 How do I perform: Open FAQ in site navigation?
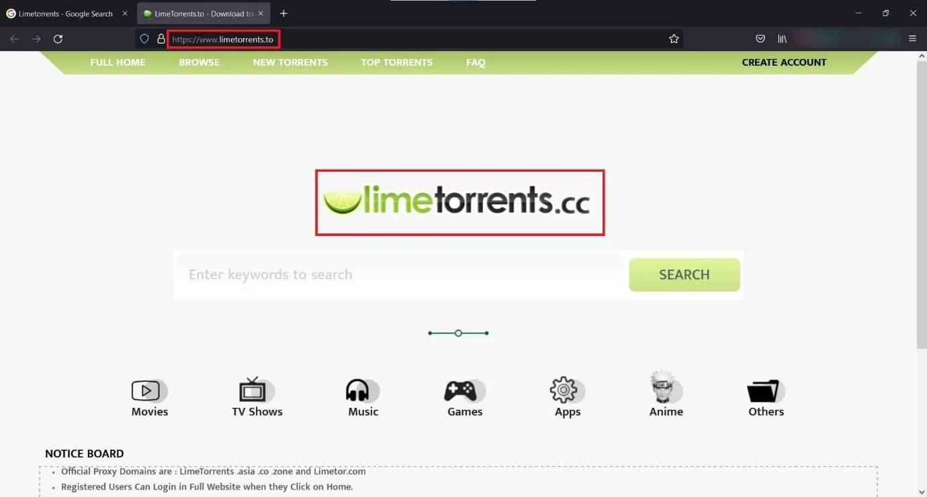(476, 62)
